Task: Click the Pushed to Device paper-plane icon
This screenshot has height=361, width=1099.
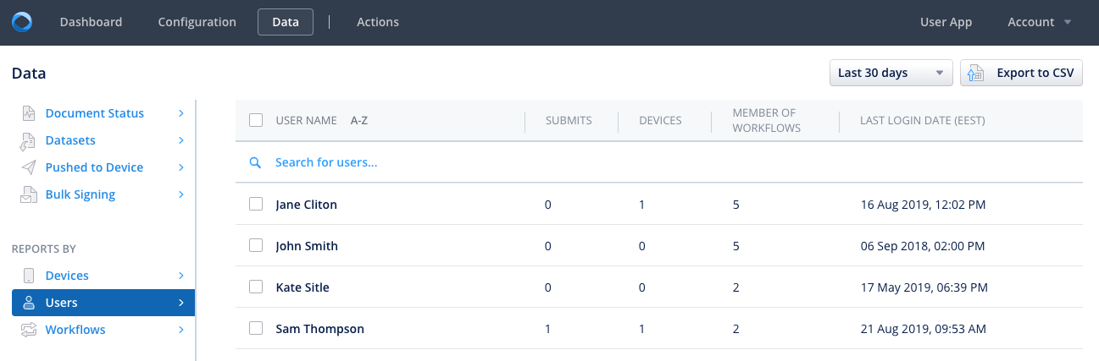Action: 29,167
